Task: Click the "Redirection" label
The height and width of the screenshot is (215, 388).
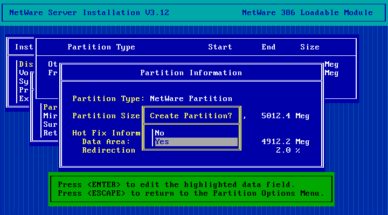Action: coord(109,150)
